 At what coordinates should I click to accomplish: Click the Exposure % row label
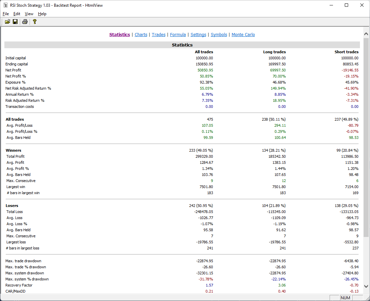pyautogui.click(x=15, y=82)
